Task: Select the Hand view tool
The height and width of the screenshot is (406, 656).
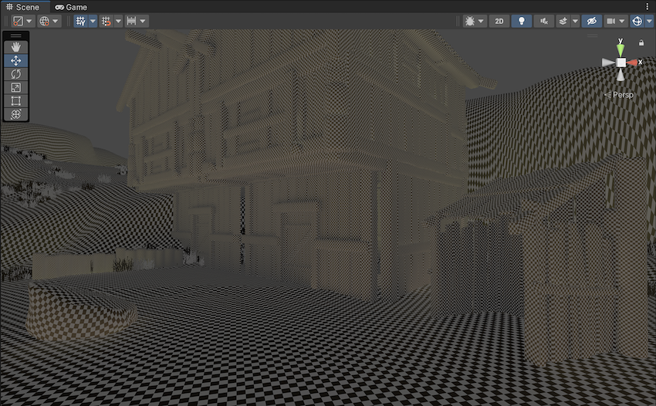Action: tap(16, 48)
